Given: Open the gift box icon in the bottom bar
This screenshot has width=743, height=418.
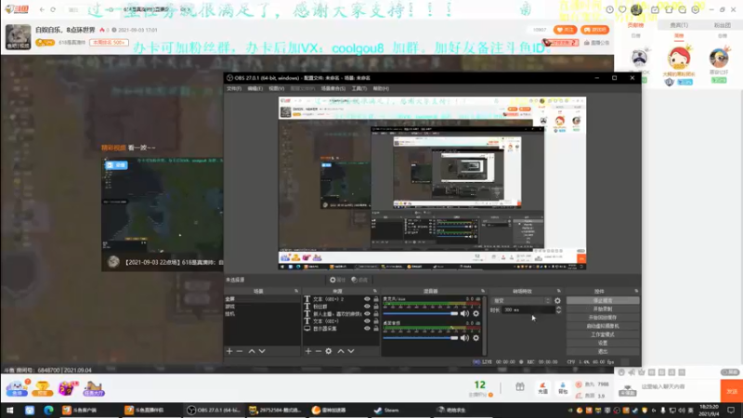Looking at the screenshot, I should tap(520, 386).
